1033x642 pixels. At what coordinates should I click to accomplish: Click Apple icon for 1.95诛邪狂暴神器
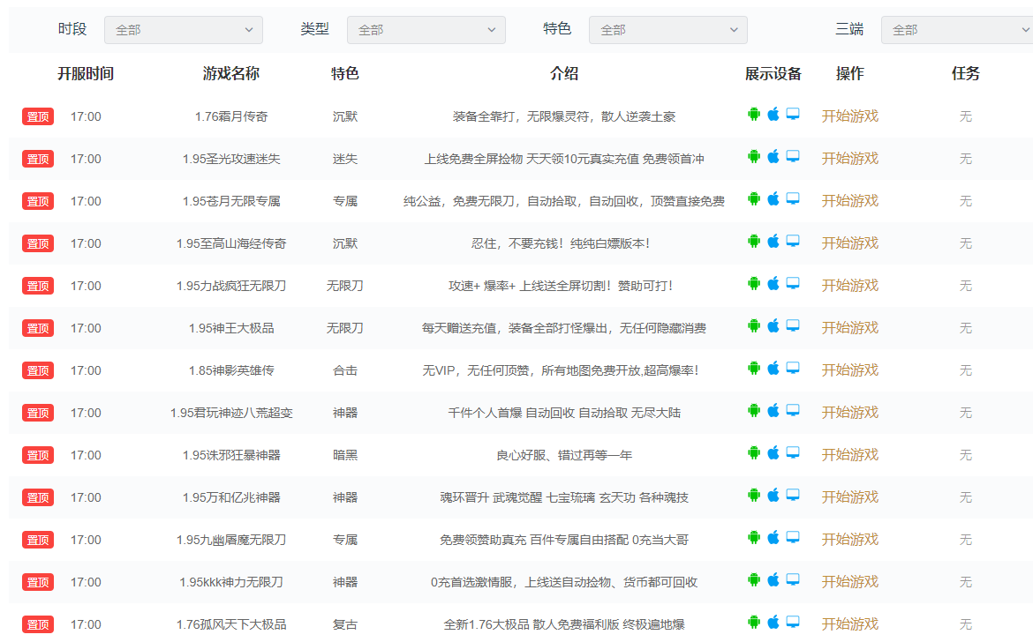point(773,452)
